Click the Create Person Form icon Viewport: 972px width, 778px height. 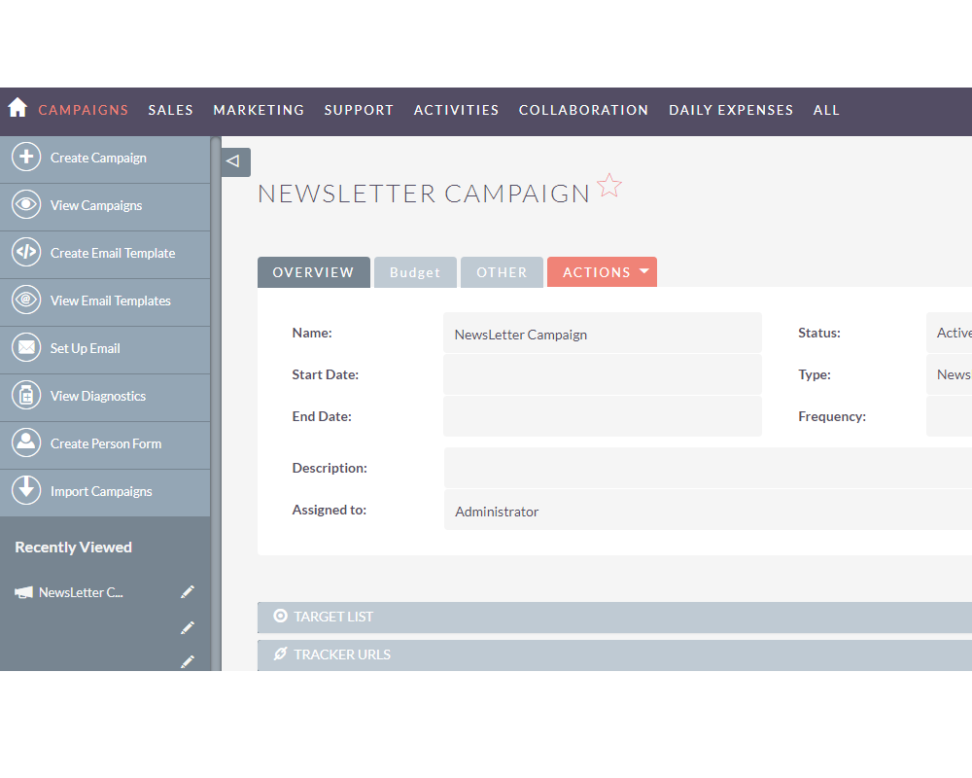click(26, 443)
